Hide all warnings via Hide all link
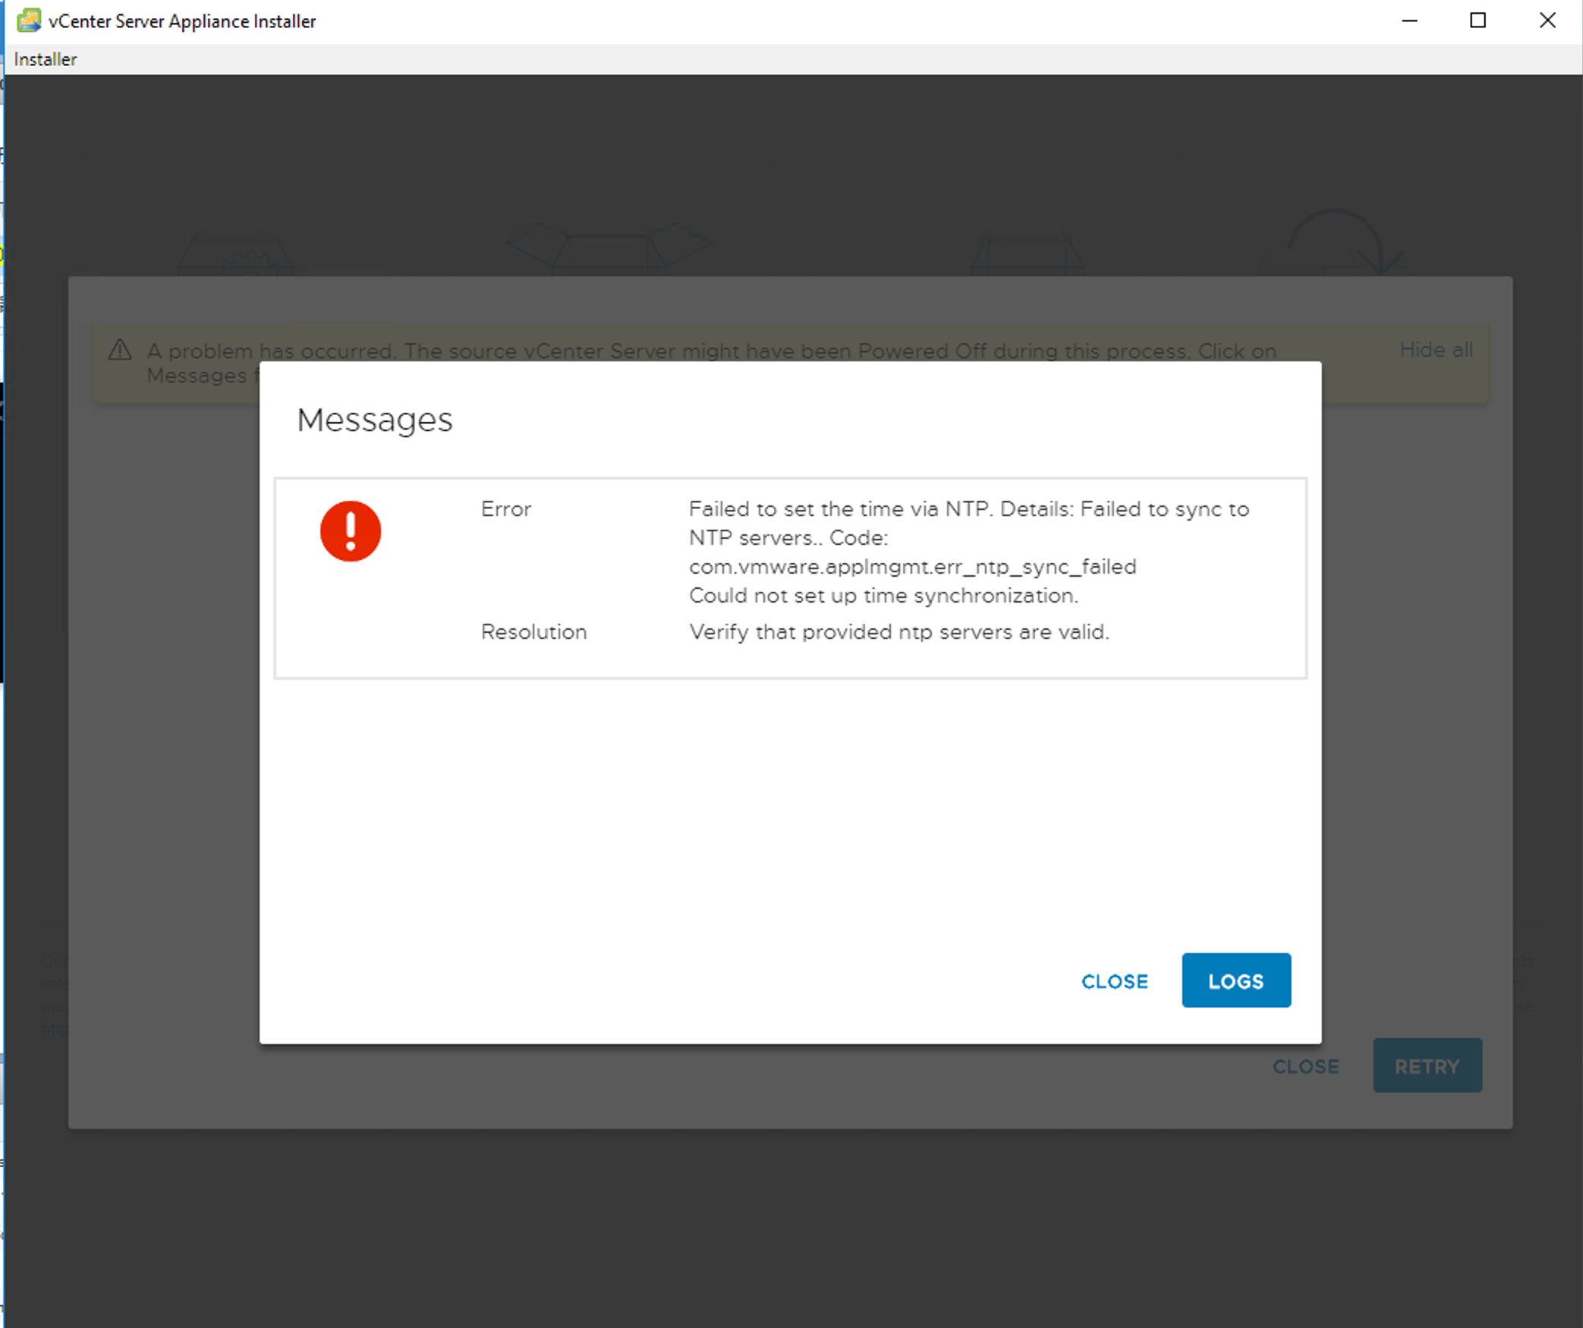This screenshot has width=1583, height=1328. point(1436,350)
